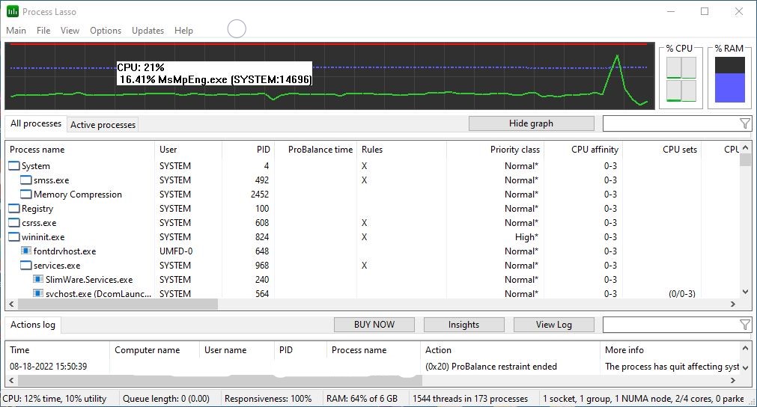This screenshot has height=407, width=757.
Task: Click 'RAM: 64% of 6 GB' status entry
Action: [362, 399]
